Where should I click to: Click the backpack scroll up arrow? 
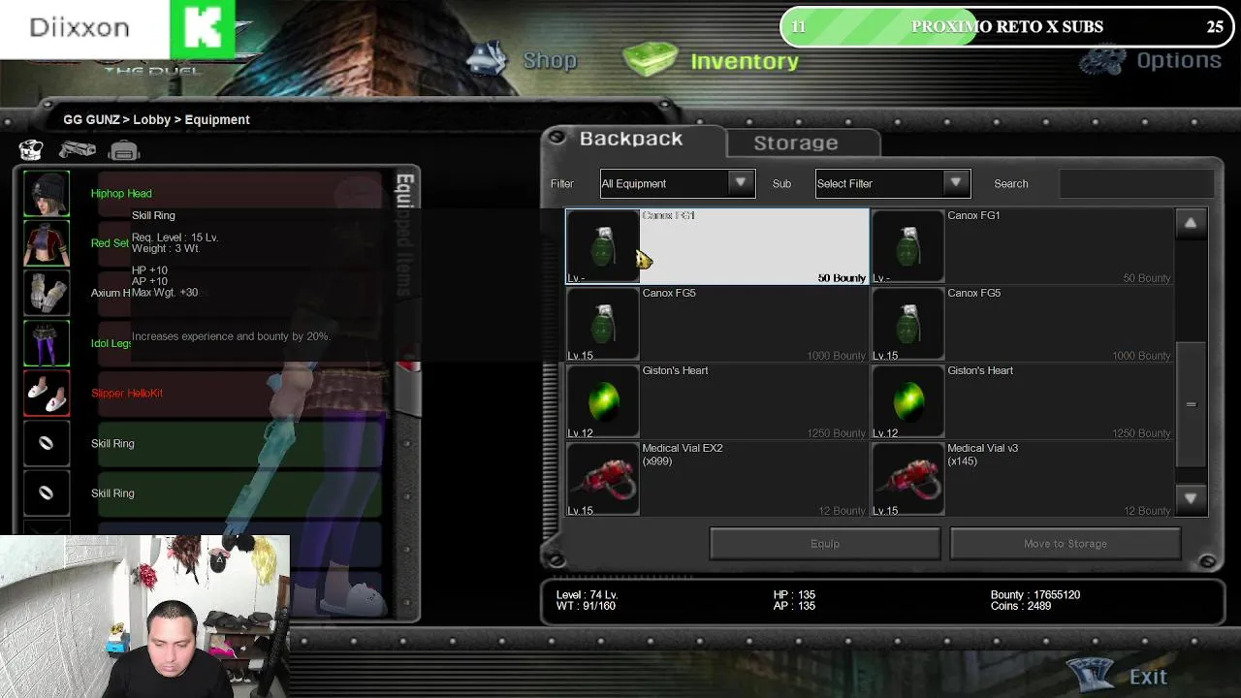coord(1191,224)
